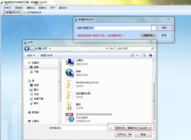Expand the 文件名 combo box arrow
191x140 pixels.
pos(110,128)
